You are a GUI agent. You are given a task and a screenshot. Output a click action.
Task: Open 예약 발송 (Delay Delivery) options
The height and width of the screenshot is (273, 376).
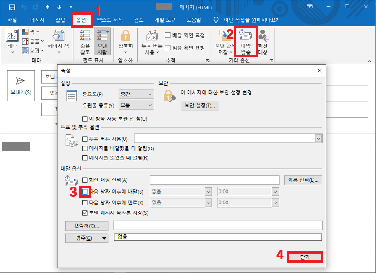coord(246,41)
